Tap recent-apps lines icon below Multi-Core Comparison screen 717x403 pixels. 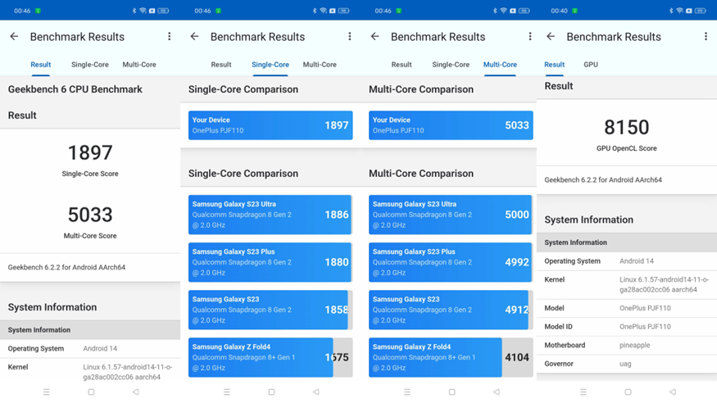[407, 392]
